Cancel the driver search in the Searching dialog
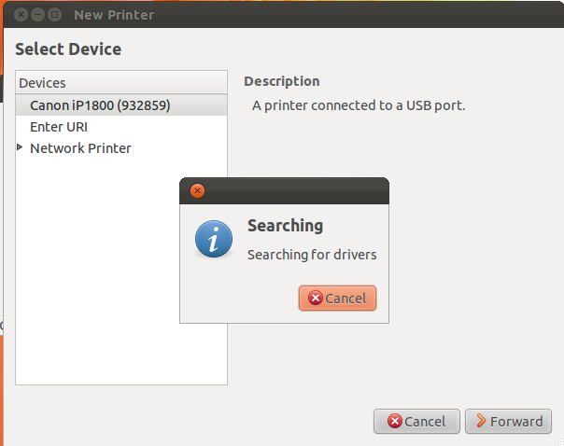 click(x=337, y=299)
